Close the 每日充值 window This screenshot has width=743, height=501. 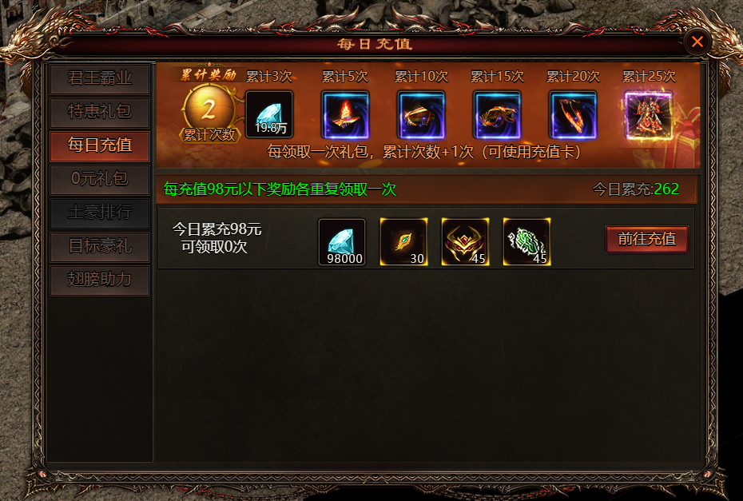tap(697, 42)
